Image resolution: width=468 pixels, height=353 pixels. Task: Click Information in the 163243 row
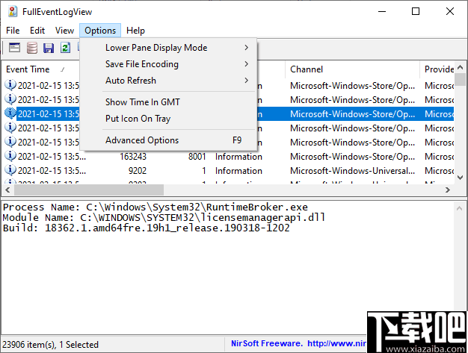point(238,157)
